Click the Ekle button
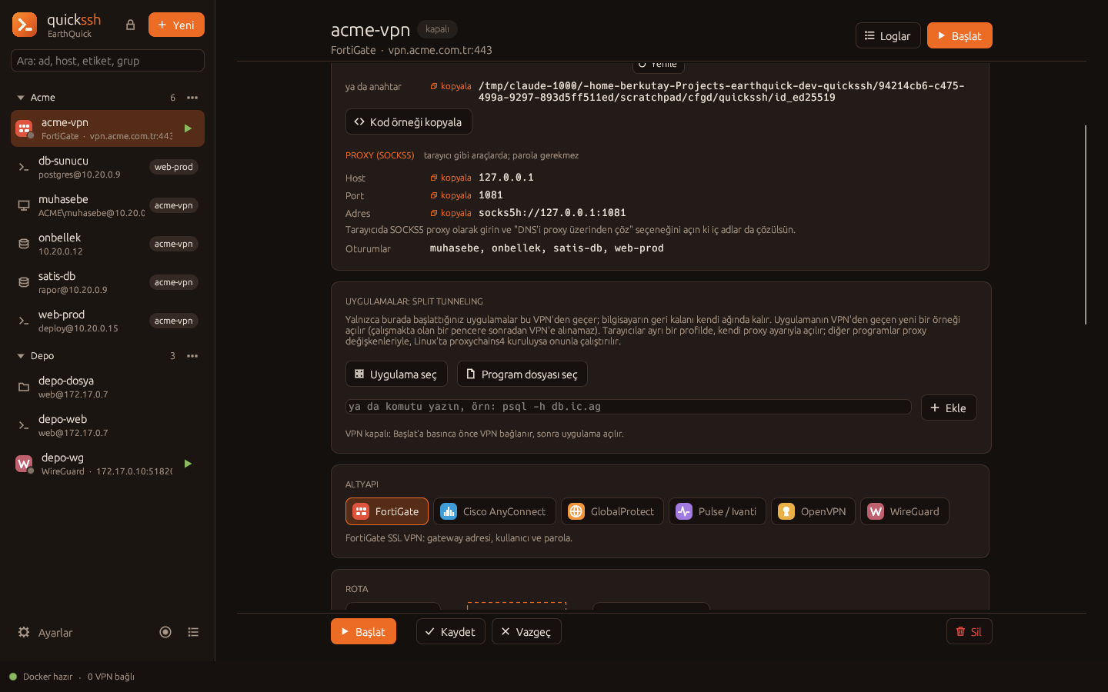The image size is (1108, 692). pyautogui.click(x=949, y=408)
